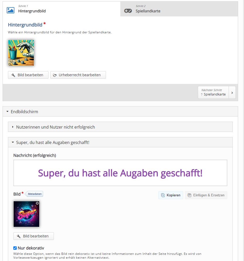Switch to the Spiellandkarte step tab
The height and width of the screenshot is (261, 244).
(x=179, y=9)
